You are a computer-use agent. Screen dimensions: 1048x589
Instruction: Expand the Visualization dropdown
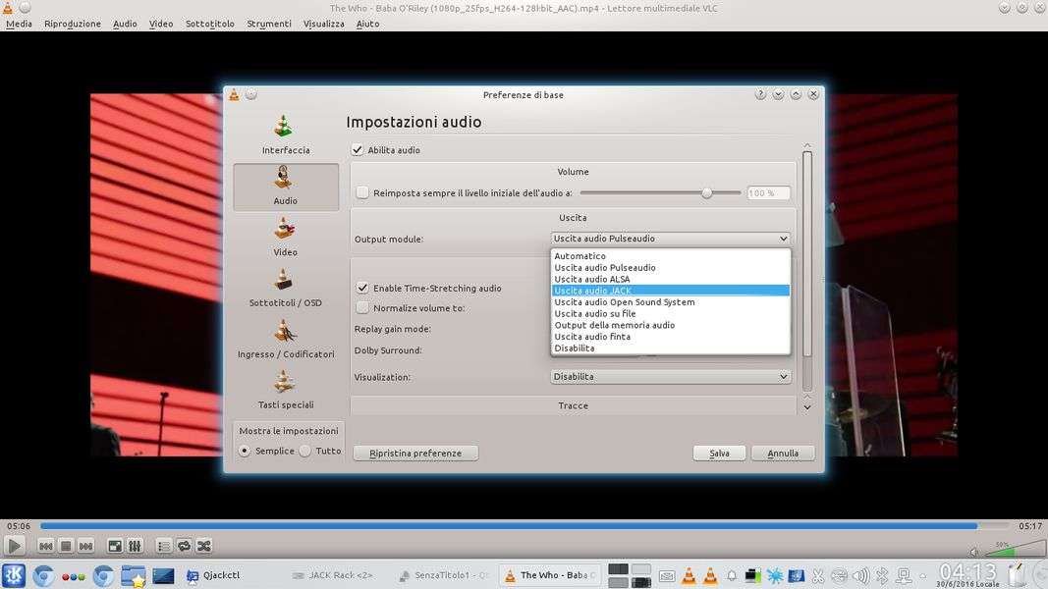(670, 376)
